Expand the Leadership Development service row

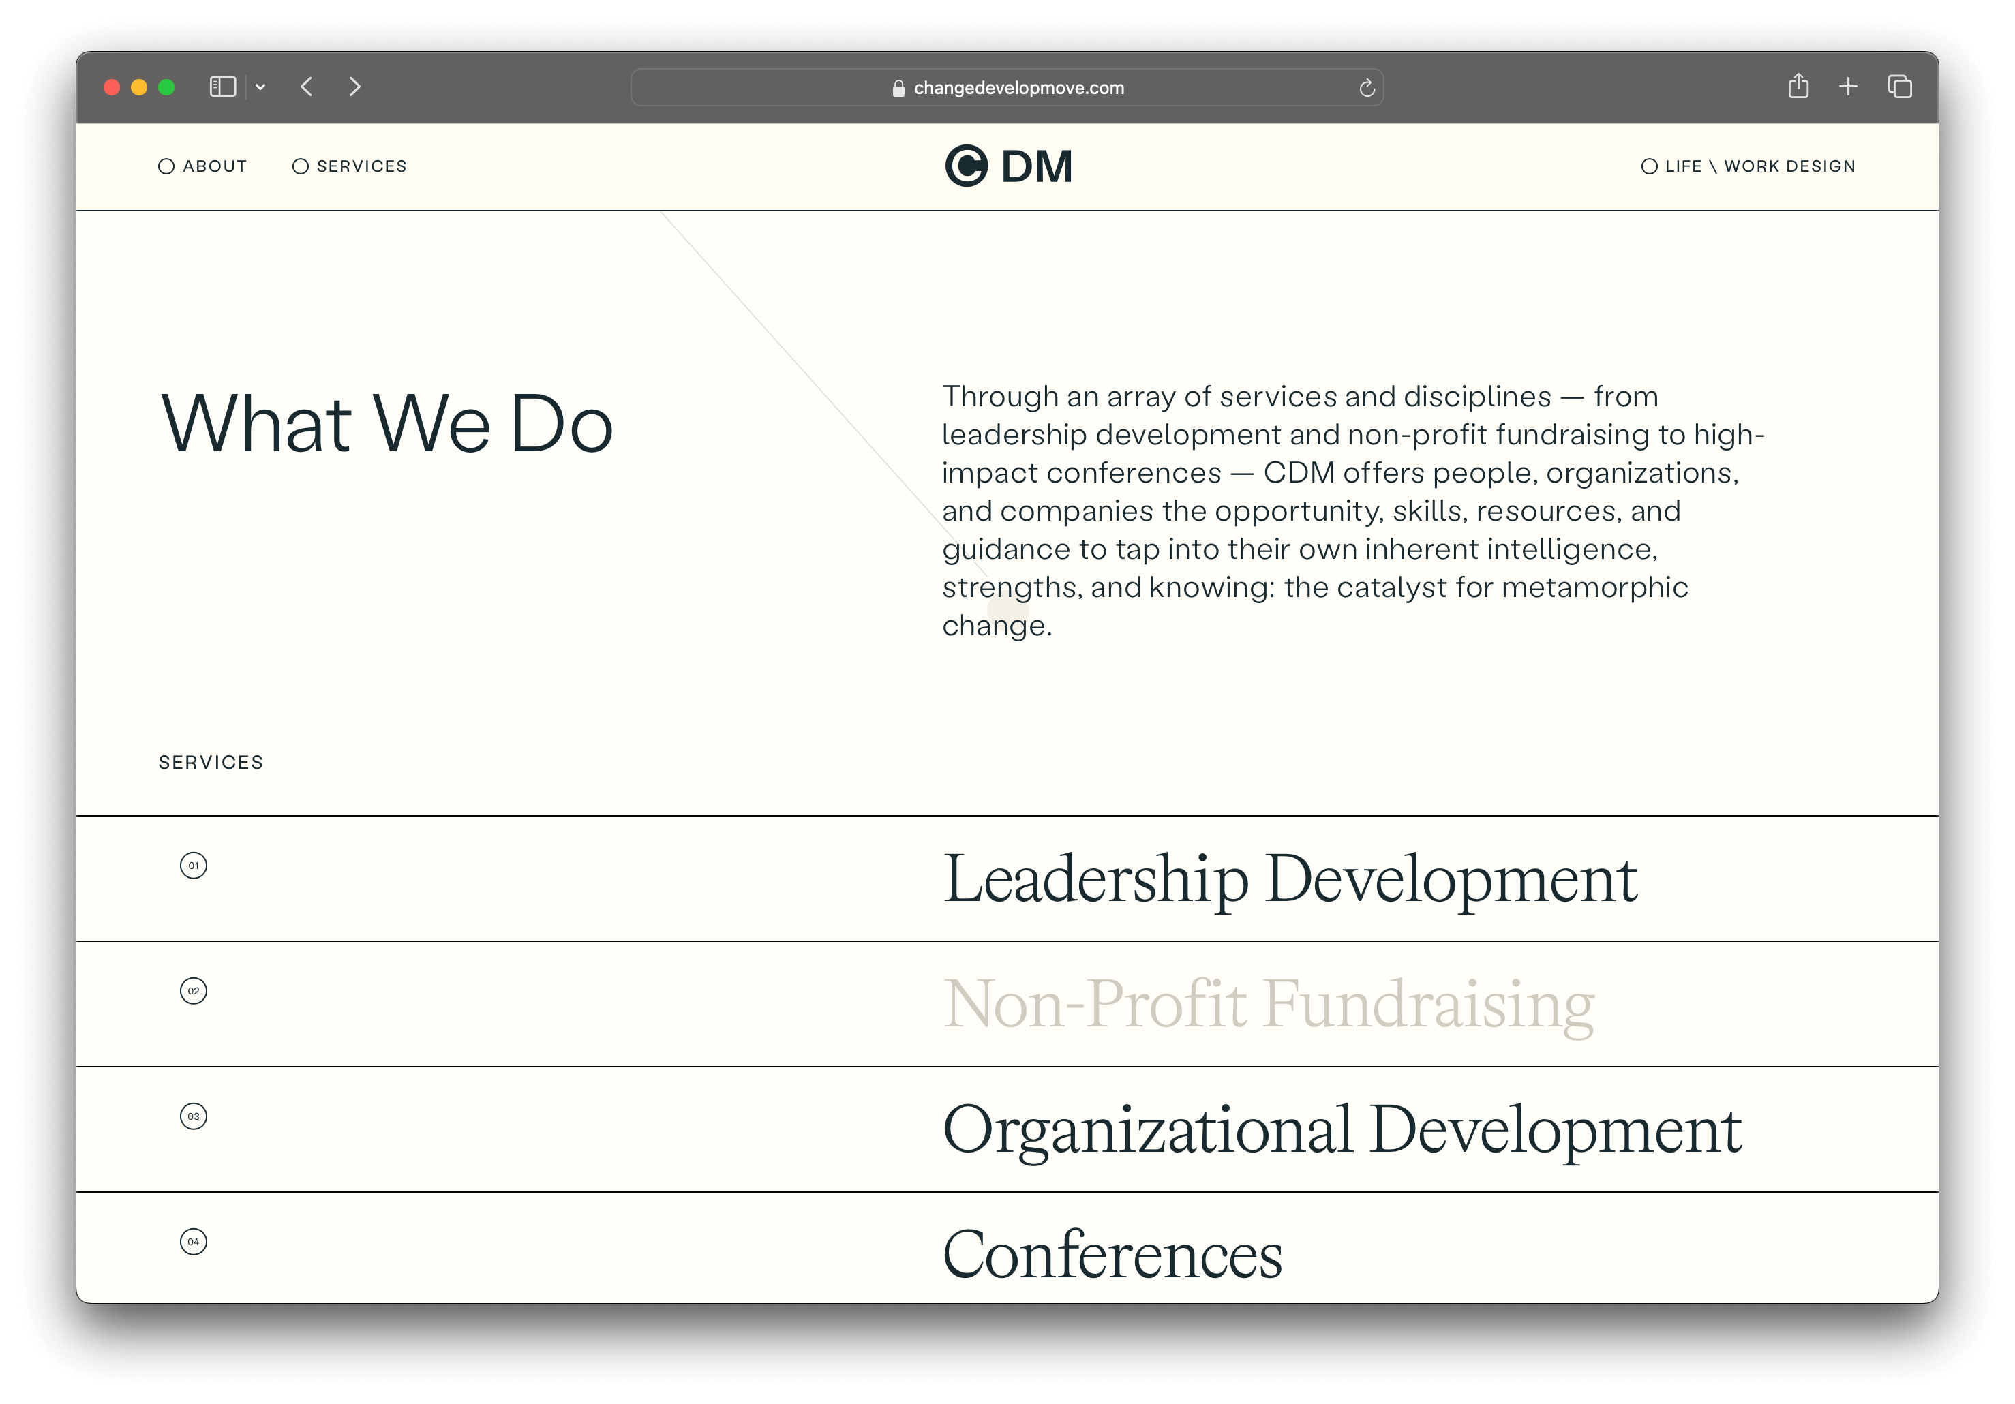click(1289, 879)
